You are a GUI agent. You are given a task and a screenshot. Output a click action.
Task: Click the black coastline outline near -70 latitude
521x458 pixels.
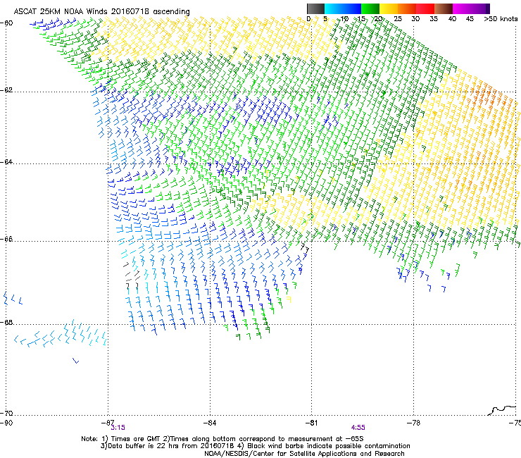tap(502, 410)
